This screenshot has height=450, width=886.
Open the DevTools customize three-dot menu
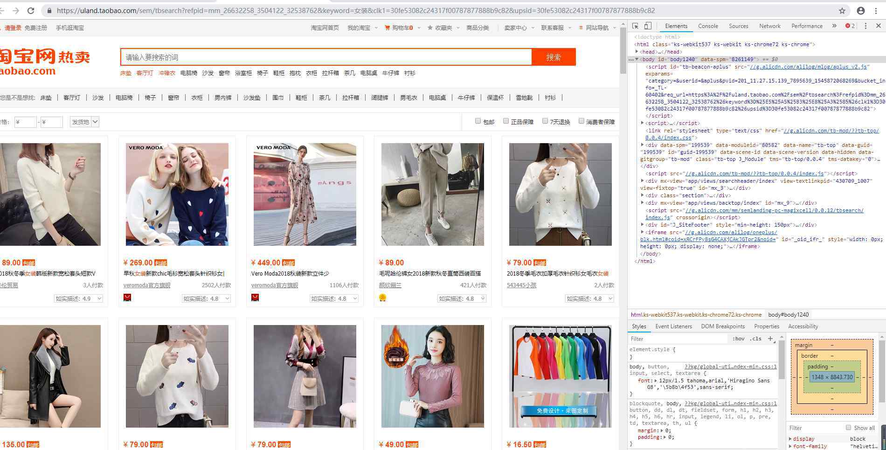tap(865, 26)
